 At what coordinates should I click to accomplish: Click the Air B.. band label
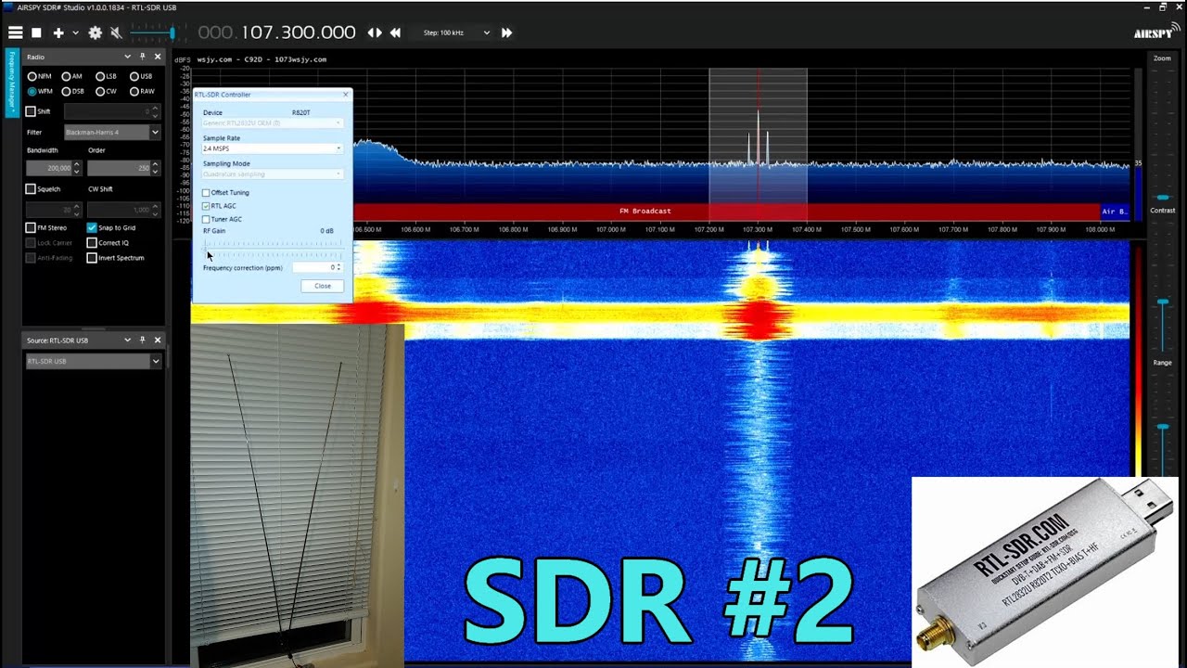[1114, 212]
